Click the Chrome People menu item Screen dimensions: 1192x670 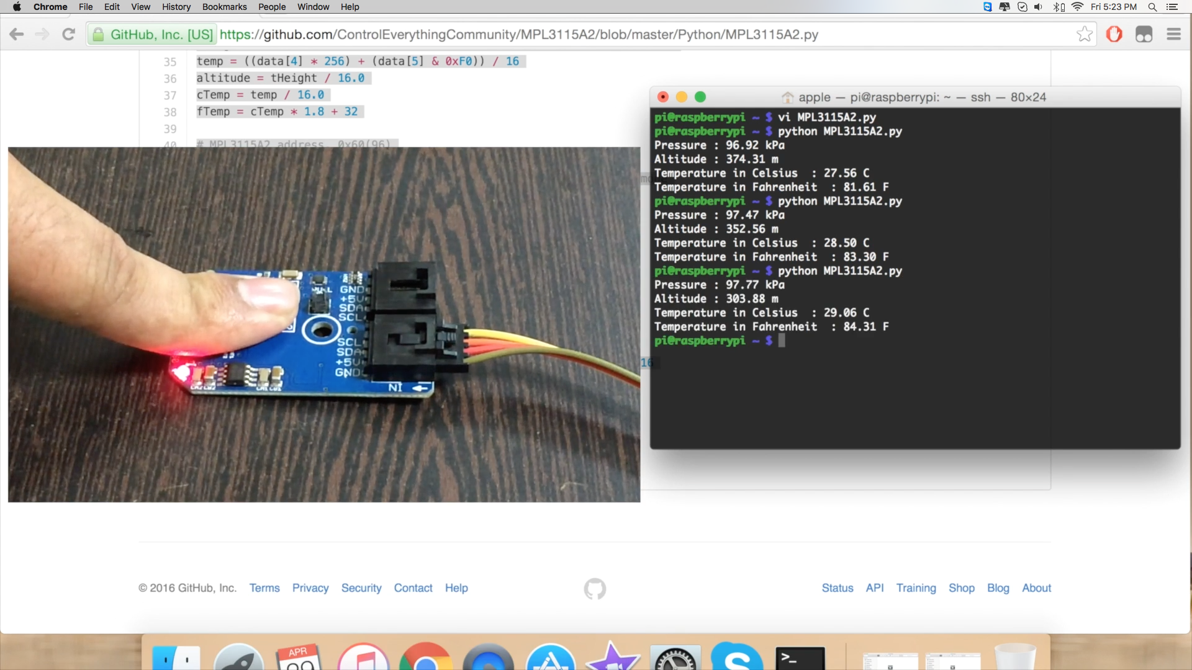point(272,7)
